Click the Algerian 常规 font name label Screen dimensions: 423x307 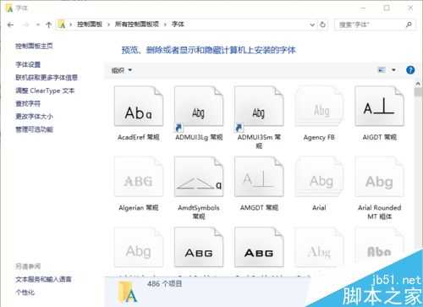[139, 208]
